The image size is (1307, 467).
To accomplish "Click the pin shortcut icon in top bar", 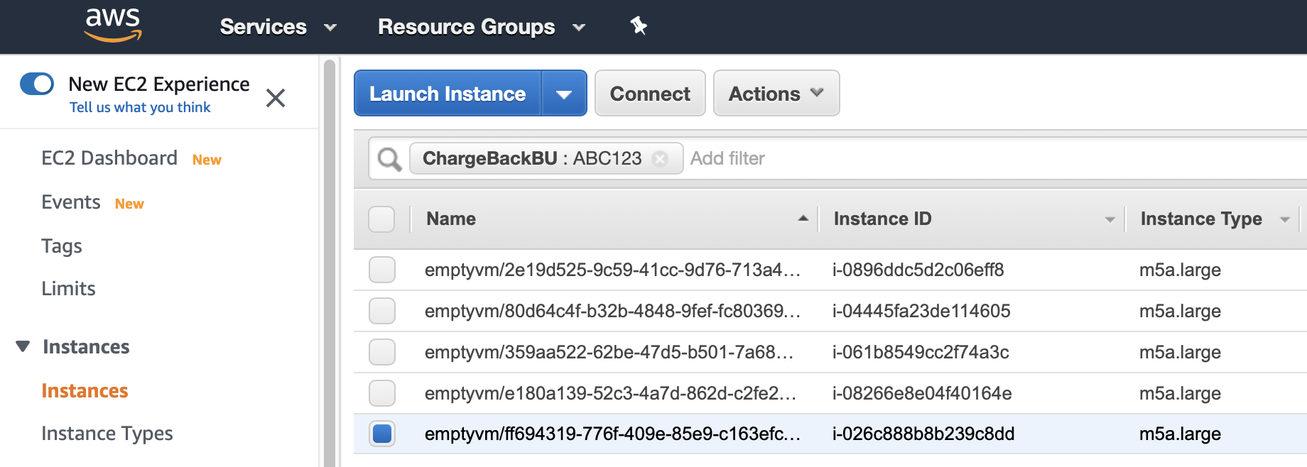I will [x=639, y=26].
